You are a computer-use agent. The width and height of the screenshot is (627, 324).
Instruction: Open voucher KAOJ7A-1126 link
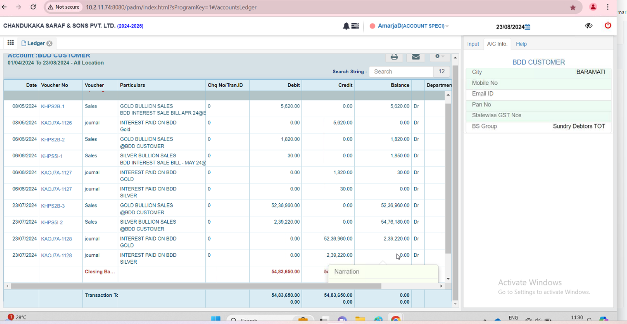pyautogui.click(x=56, y=123)
